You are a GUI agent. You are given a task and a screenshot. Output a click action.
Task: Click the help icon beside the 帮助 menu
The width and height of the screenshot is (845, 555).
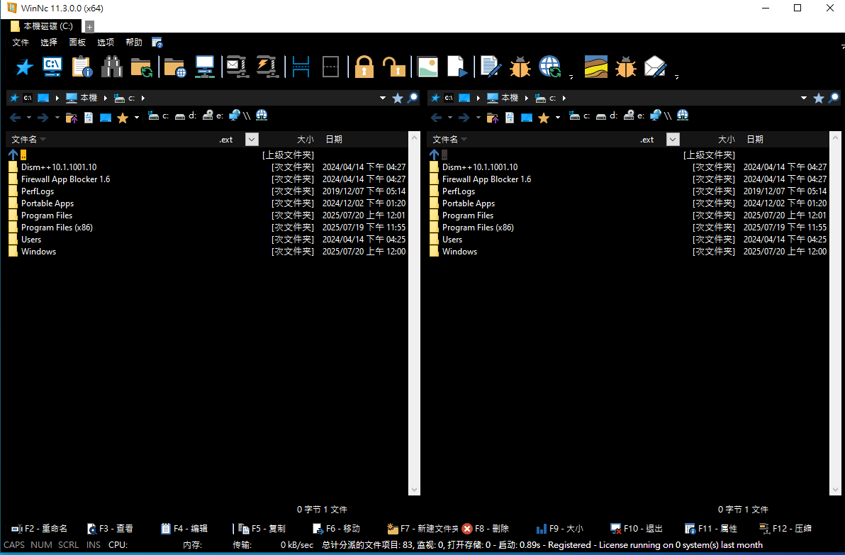tap(157, 43)
